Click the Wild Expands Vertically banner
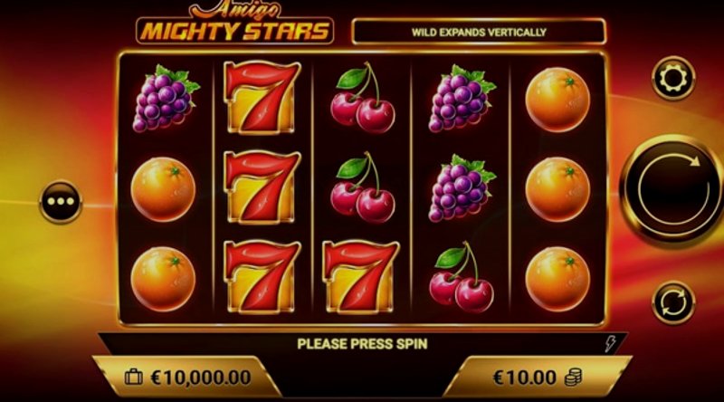724x402 pixels. point(479,32)
